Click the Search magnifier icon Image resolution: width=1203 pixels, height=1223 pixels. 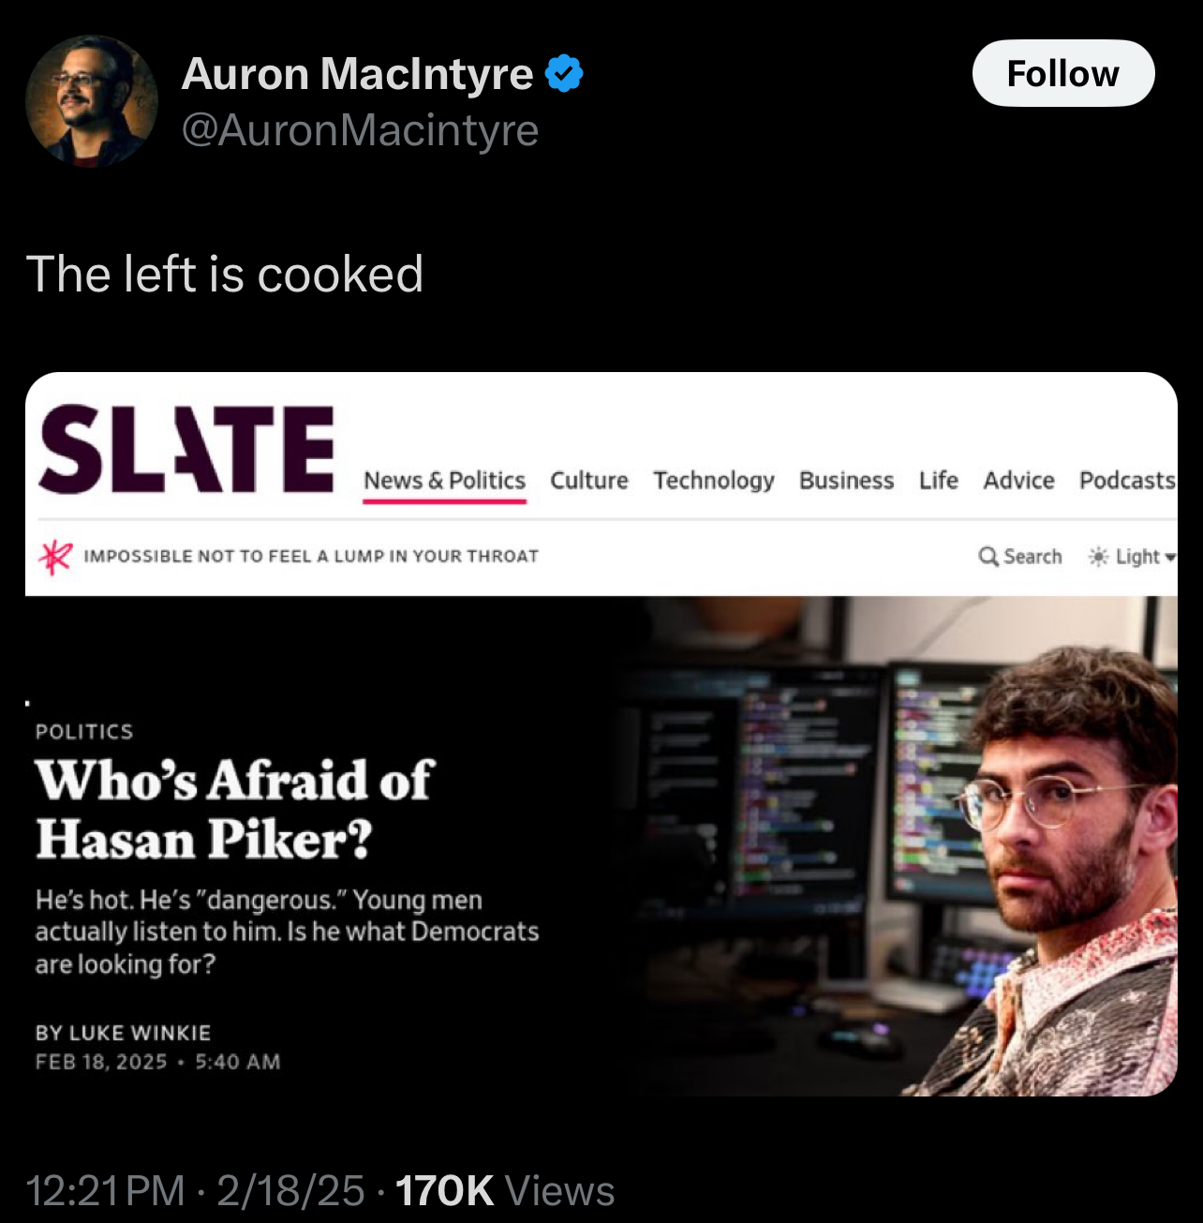click(x=988, y=557)
